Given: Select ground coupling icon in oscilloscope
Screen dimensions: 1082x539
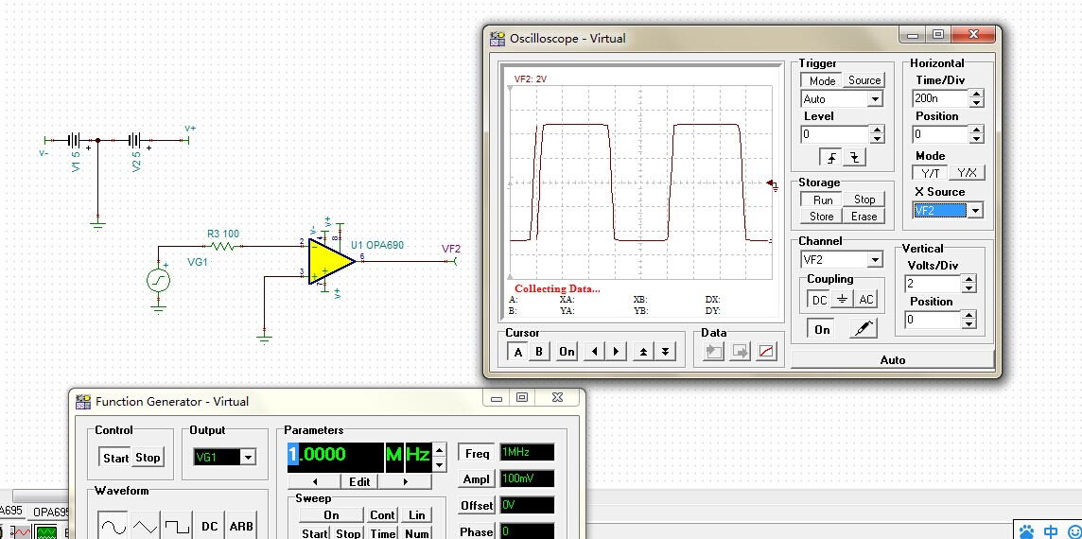Looking at the screenshot, I should (x=843, y=300).
